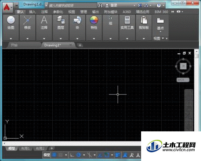The image size is (201, 161).
Task: Toggle grid display in status bar
Action: point(54,155)
